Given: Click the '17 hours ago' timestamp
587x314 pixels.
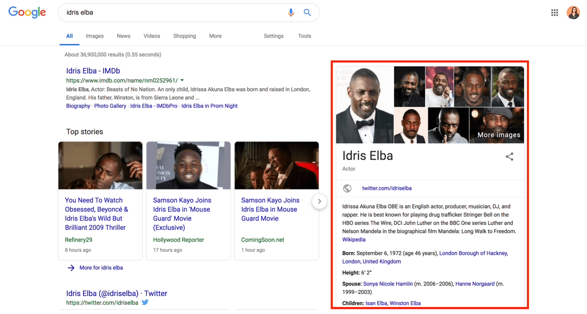Looking at the screenshot, I should tap(168, 250).
